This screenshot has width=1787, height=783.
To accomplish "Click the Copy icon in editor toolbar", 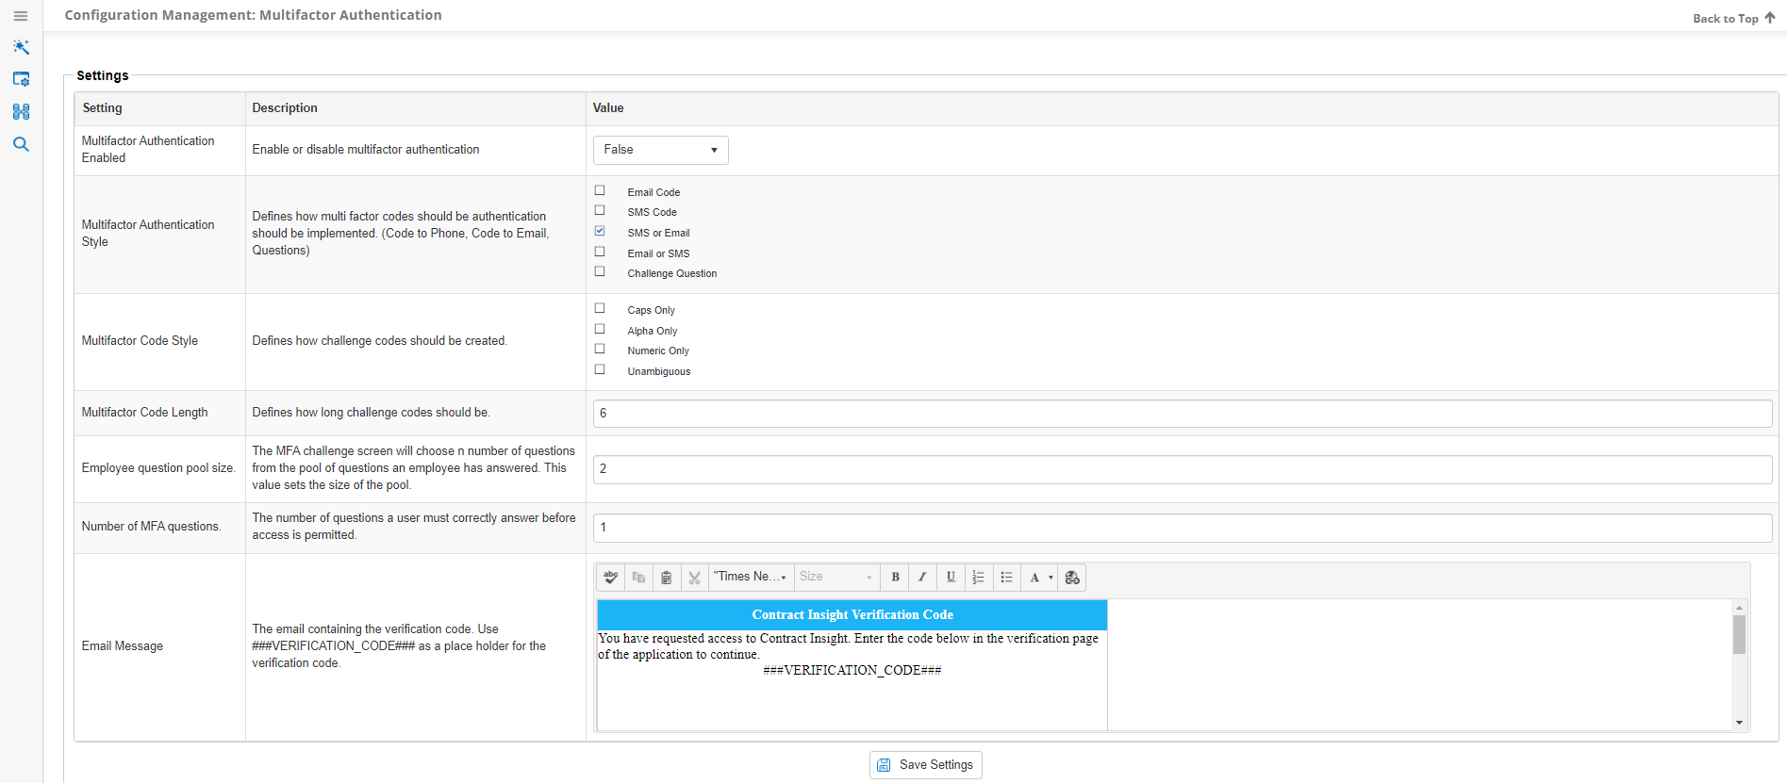I will pyautogui.click(x=638, y=578).
